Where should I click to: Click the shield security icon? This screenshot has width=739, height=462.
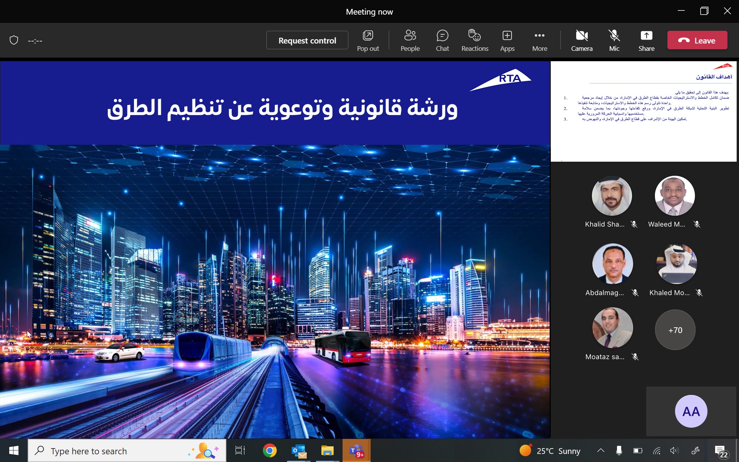coord(14,40)
